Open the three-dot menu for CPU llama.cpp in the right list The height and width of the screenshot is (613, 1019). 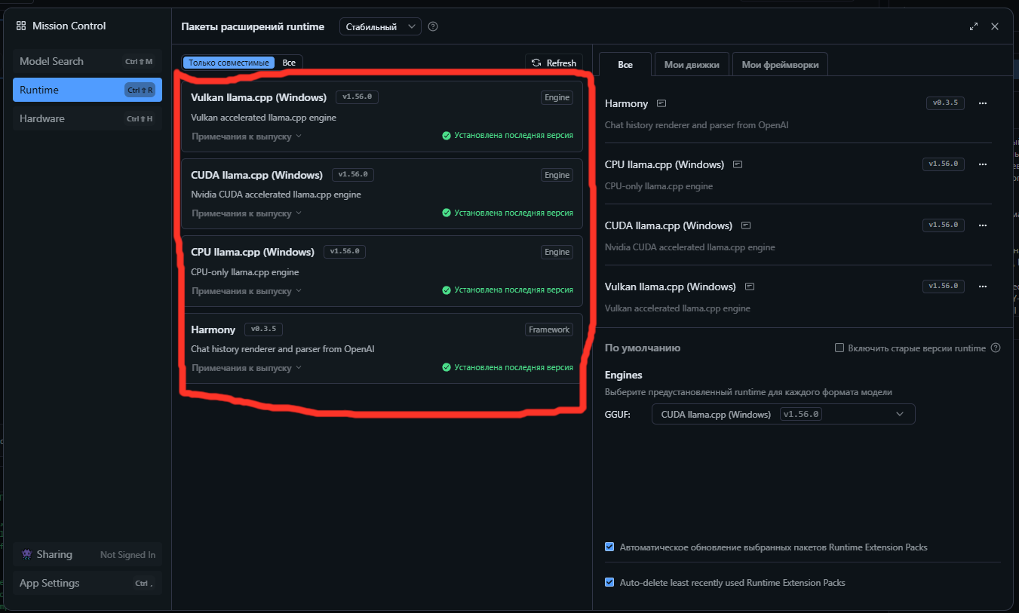tap(982, 164)
